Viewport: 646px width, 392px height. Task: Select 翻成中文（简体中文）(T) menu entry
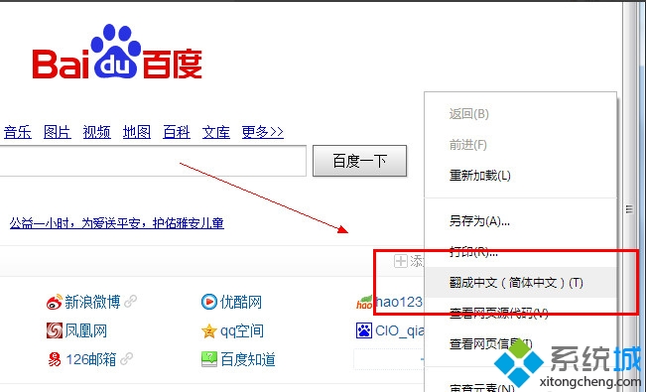tap(520, 283)
